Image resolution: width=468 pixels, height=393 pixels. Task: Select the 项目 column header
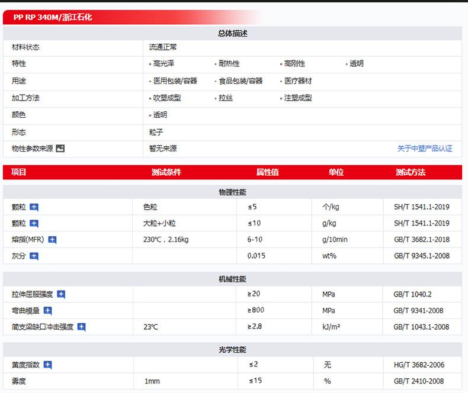click(x=18, y=172)
